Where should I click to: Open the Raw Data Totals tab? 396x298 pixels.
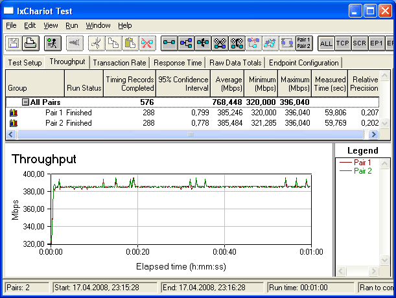[235, 63]
